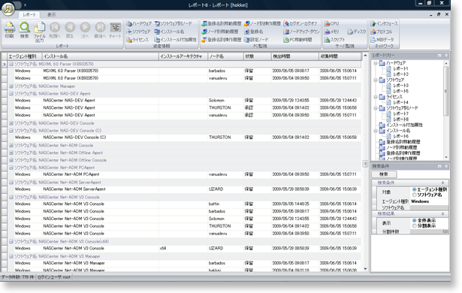
Task: Open the 検索 search tool in ribbon
Action: tap(25, 30)
